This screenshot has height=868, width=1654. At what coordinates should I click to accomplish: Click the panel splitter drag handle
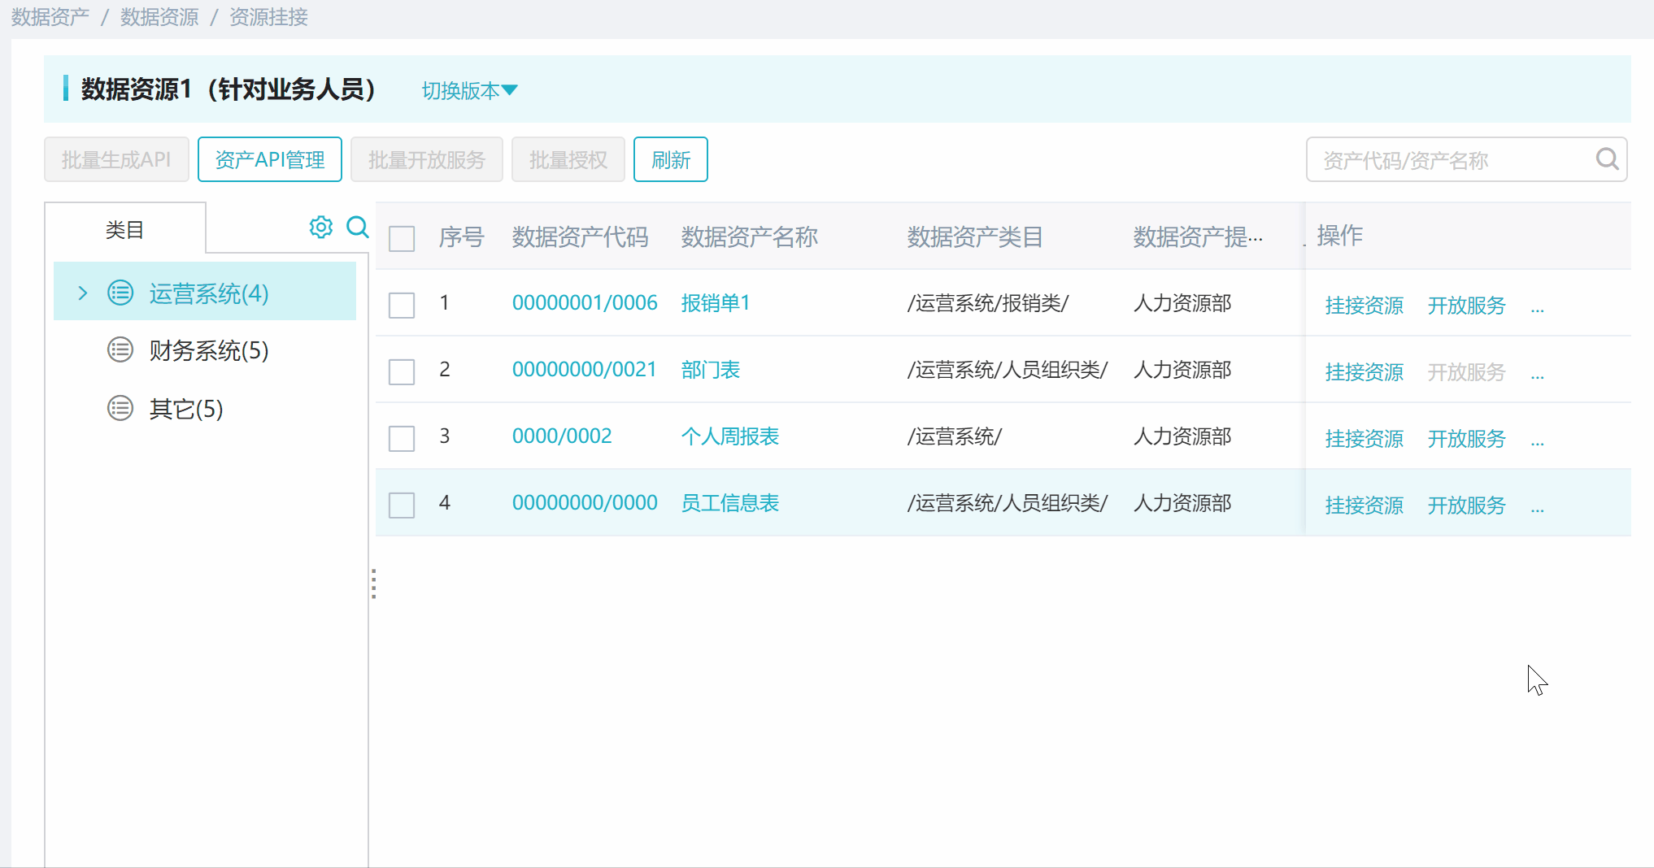coord(373,584)
